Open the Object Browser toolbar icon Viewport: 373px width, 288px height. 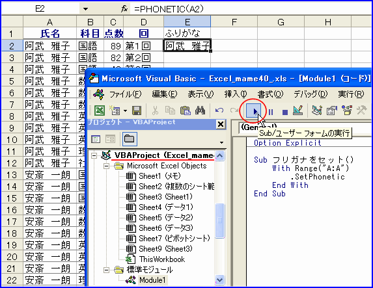(x=347, y=111)
